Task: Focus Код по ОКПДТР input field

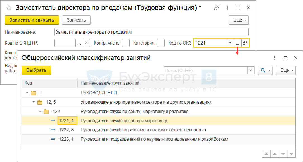Action: 65,43
